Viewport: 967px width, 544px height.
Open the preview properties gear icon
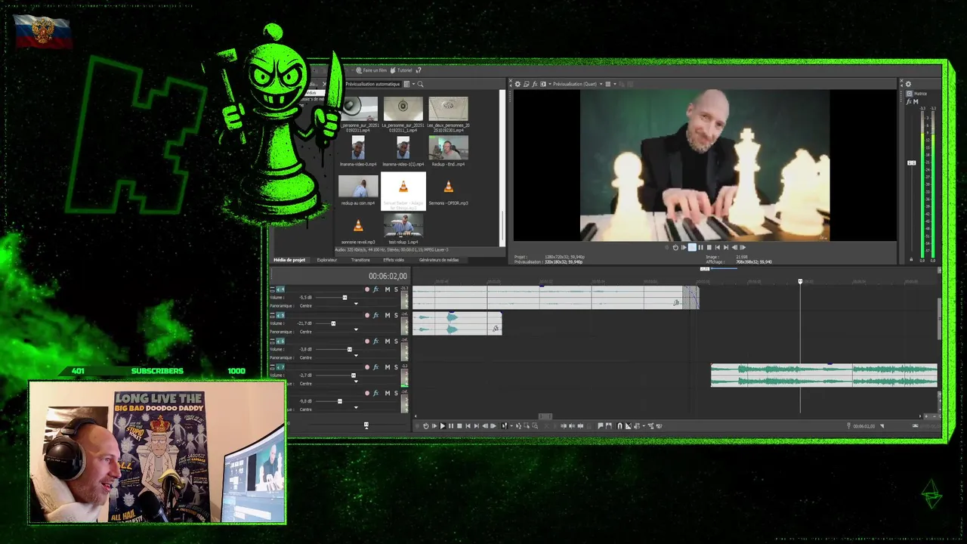[517, 84]
